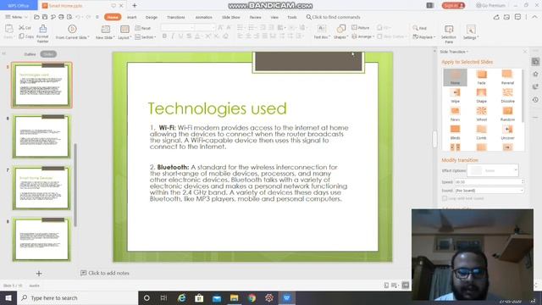Expand the Section dropdown
542x305 pixels.
[x=146, y=36]
